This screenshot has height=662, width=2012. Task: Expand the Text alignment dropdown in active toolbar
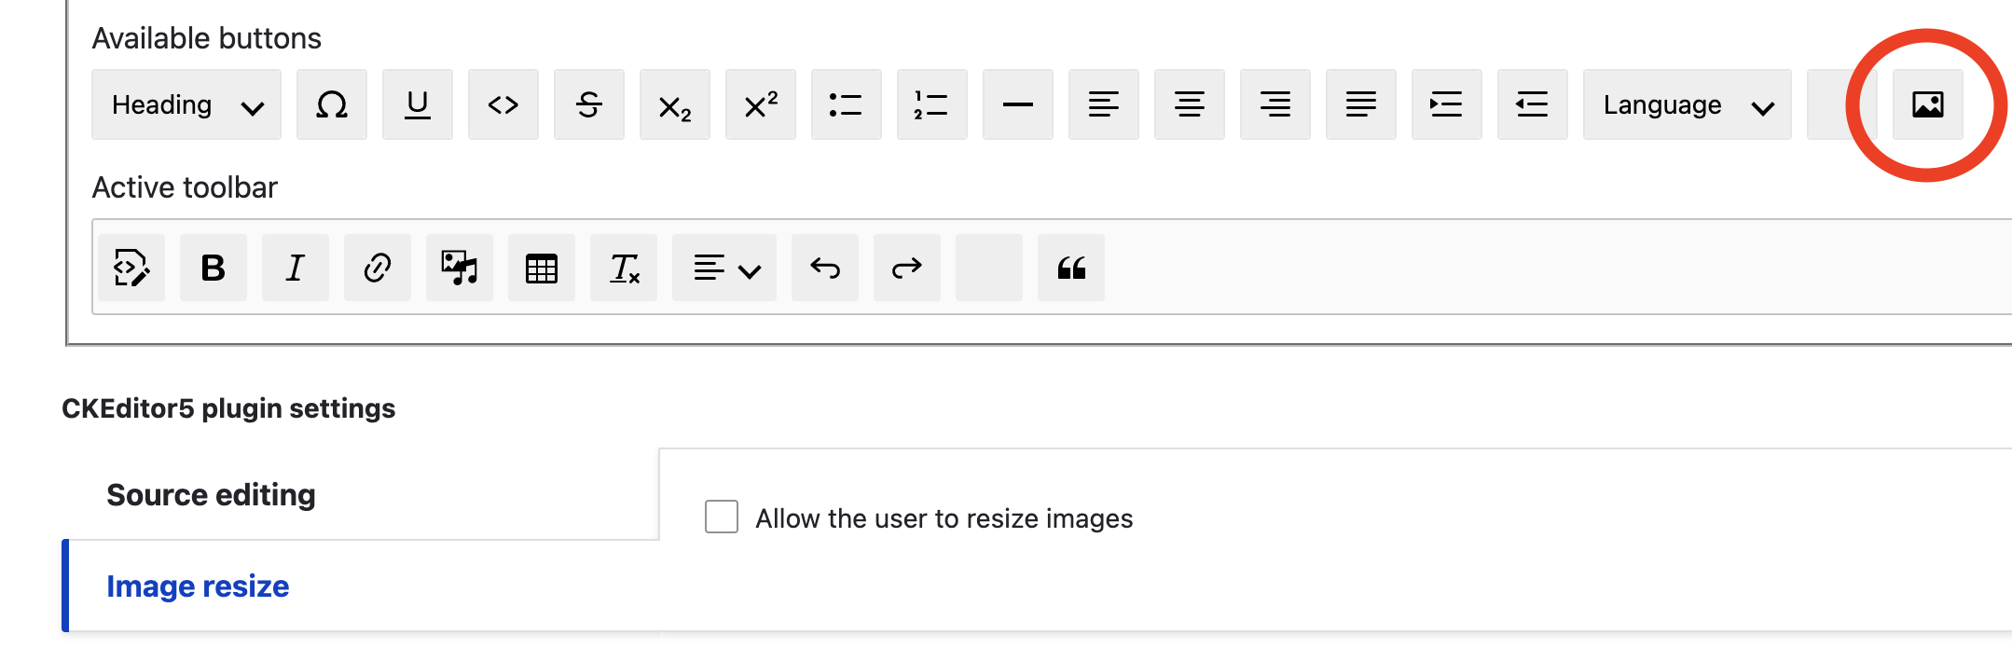coord(723,268)
